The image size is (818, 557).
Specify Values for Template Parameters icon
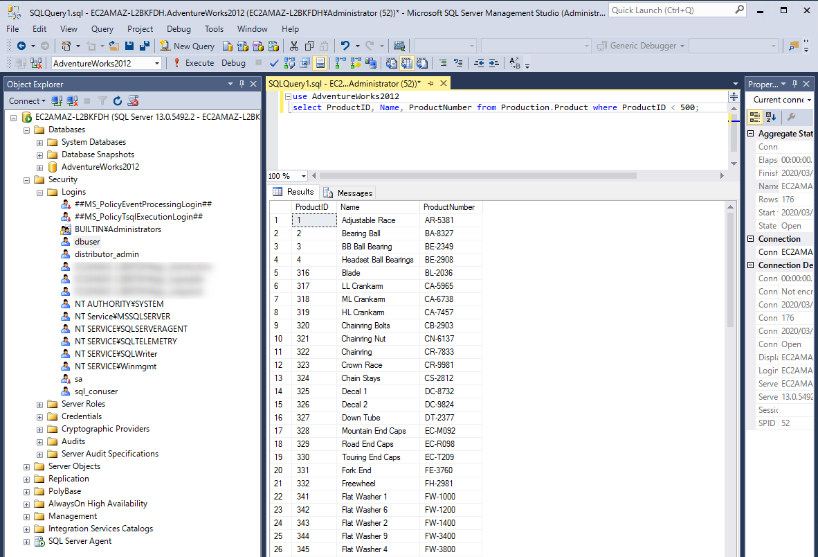click(x=514, y=63)
